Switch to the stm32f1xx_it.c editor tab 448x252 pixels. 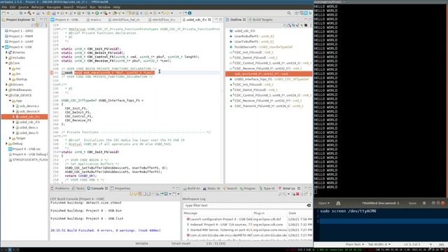tap(162, 20)
